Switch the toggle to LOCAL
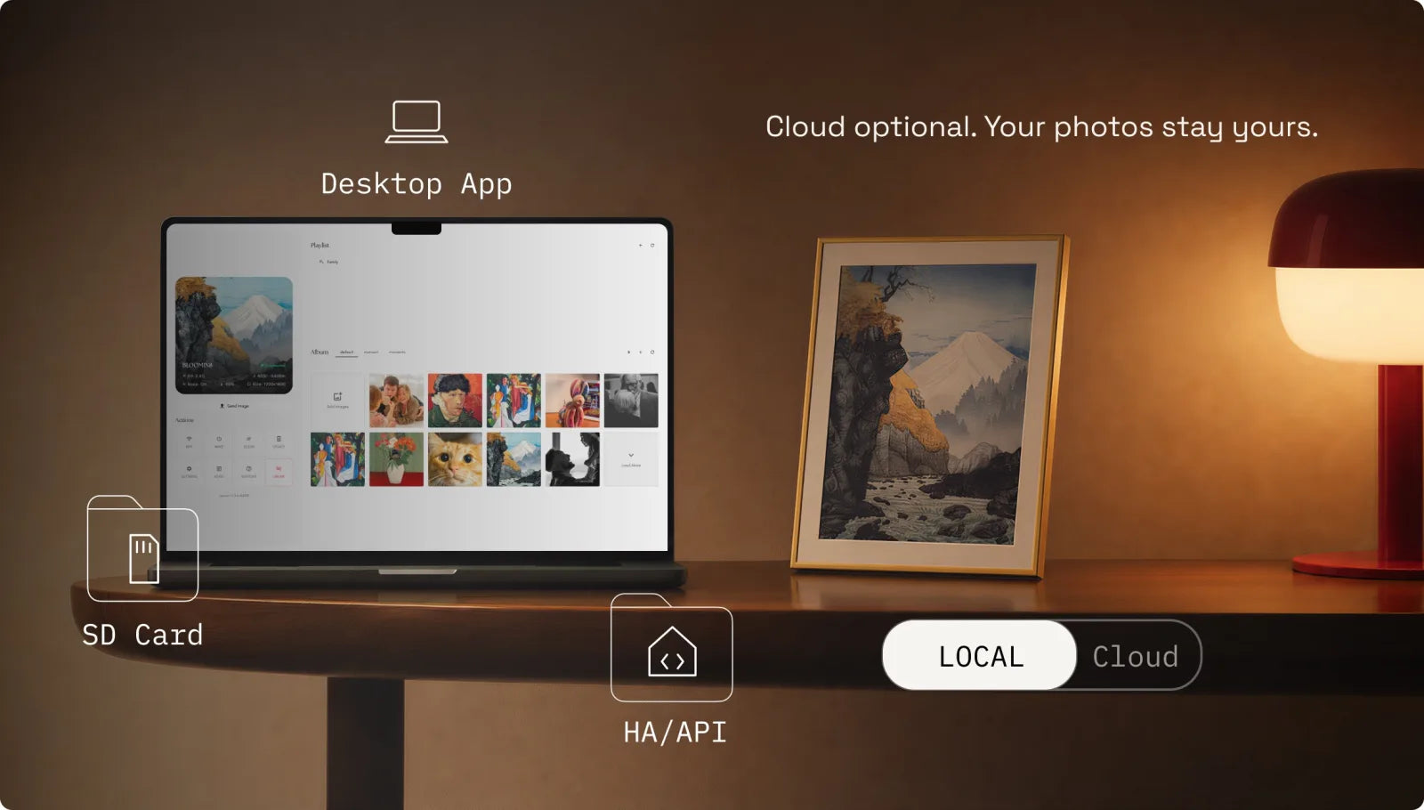This screenshot has height=810, width=1424. click(980, 656)
